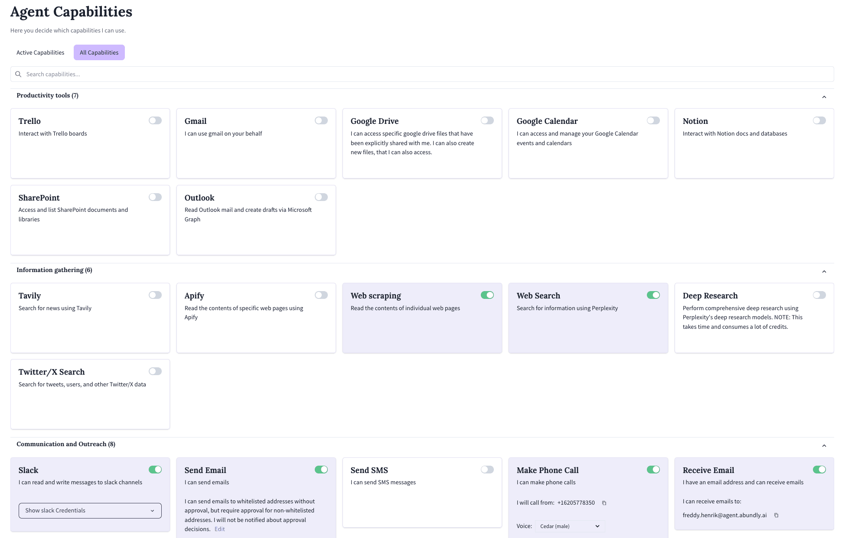The height and width of the screenshot is (538, 842).
Task: Enable the Send SMS toggle
Action: click(487, 470)
